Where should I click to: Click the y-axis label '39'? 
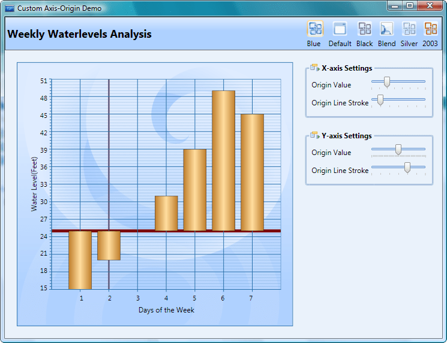44,150
